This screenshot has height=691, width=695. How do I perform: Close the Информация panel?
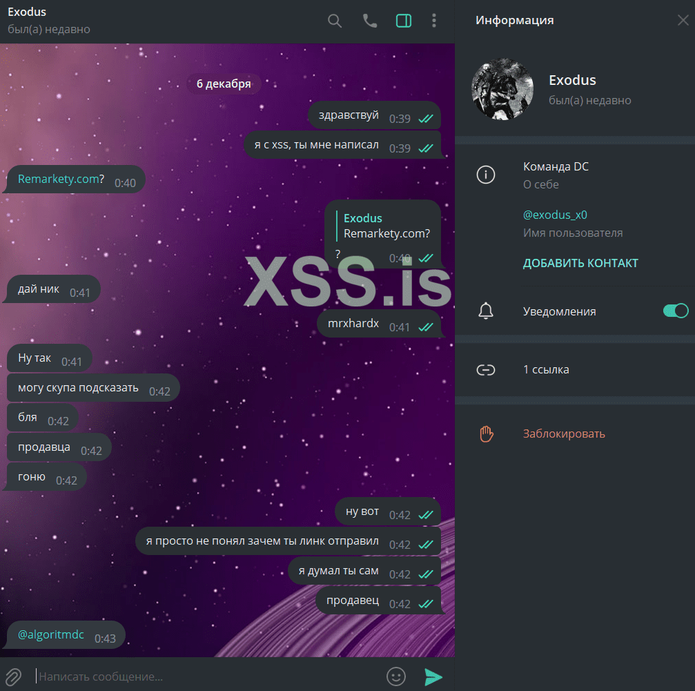(683, 20)
